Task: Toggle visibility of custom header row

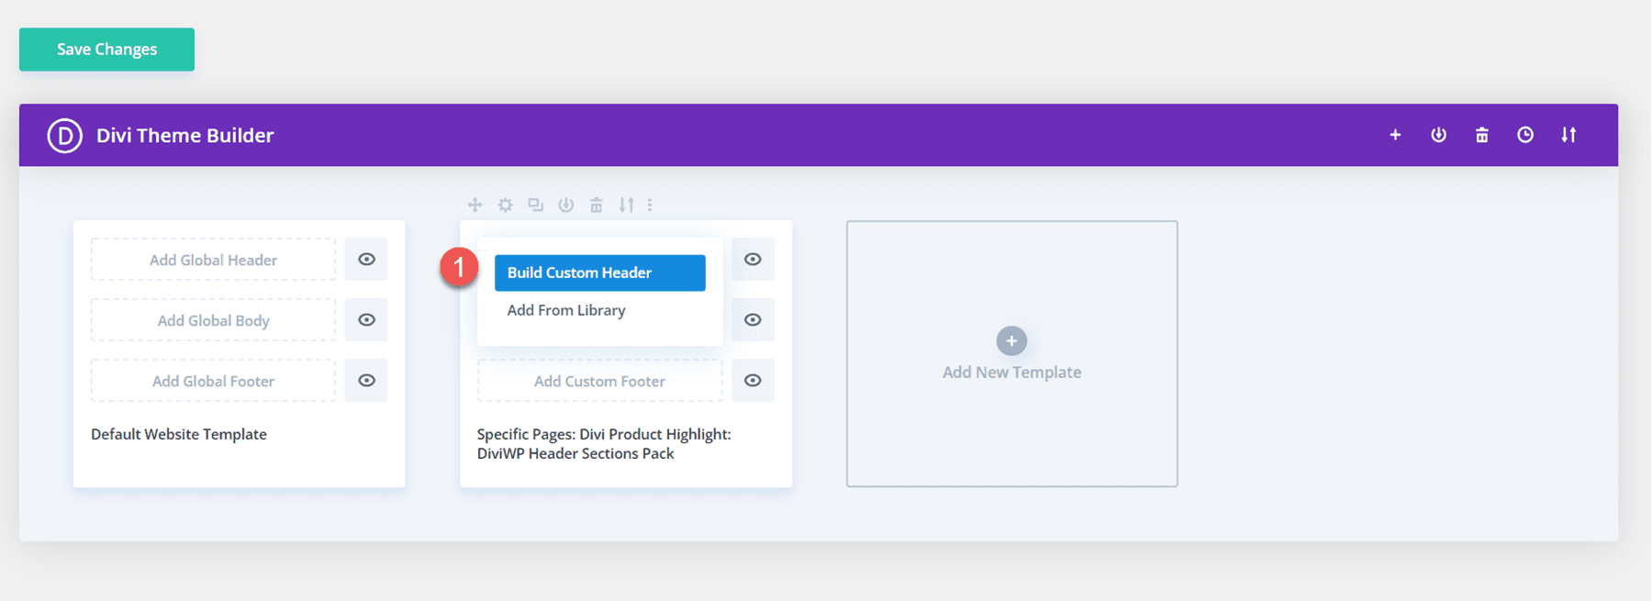Action: (x=753, y=260)
